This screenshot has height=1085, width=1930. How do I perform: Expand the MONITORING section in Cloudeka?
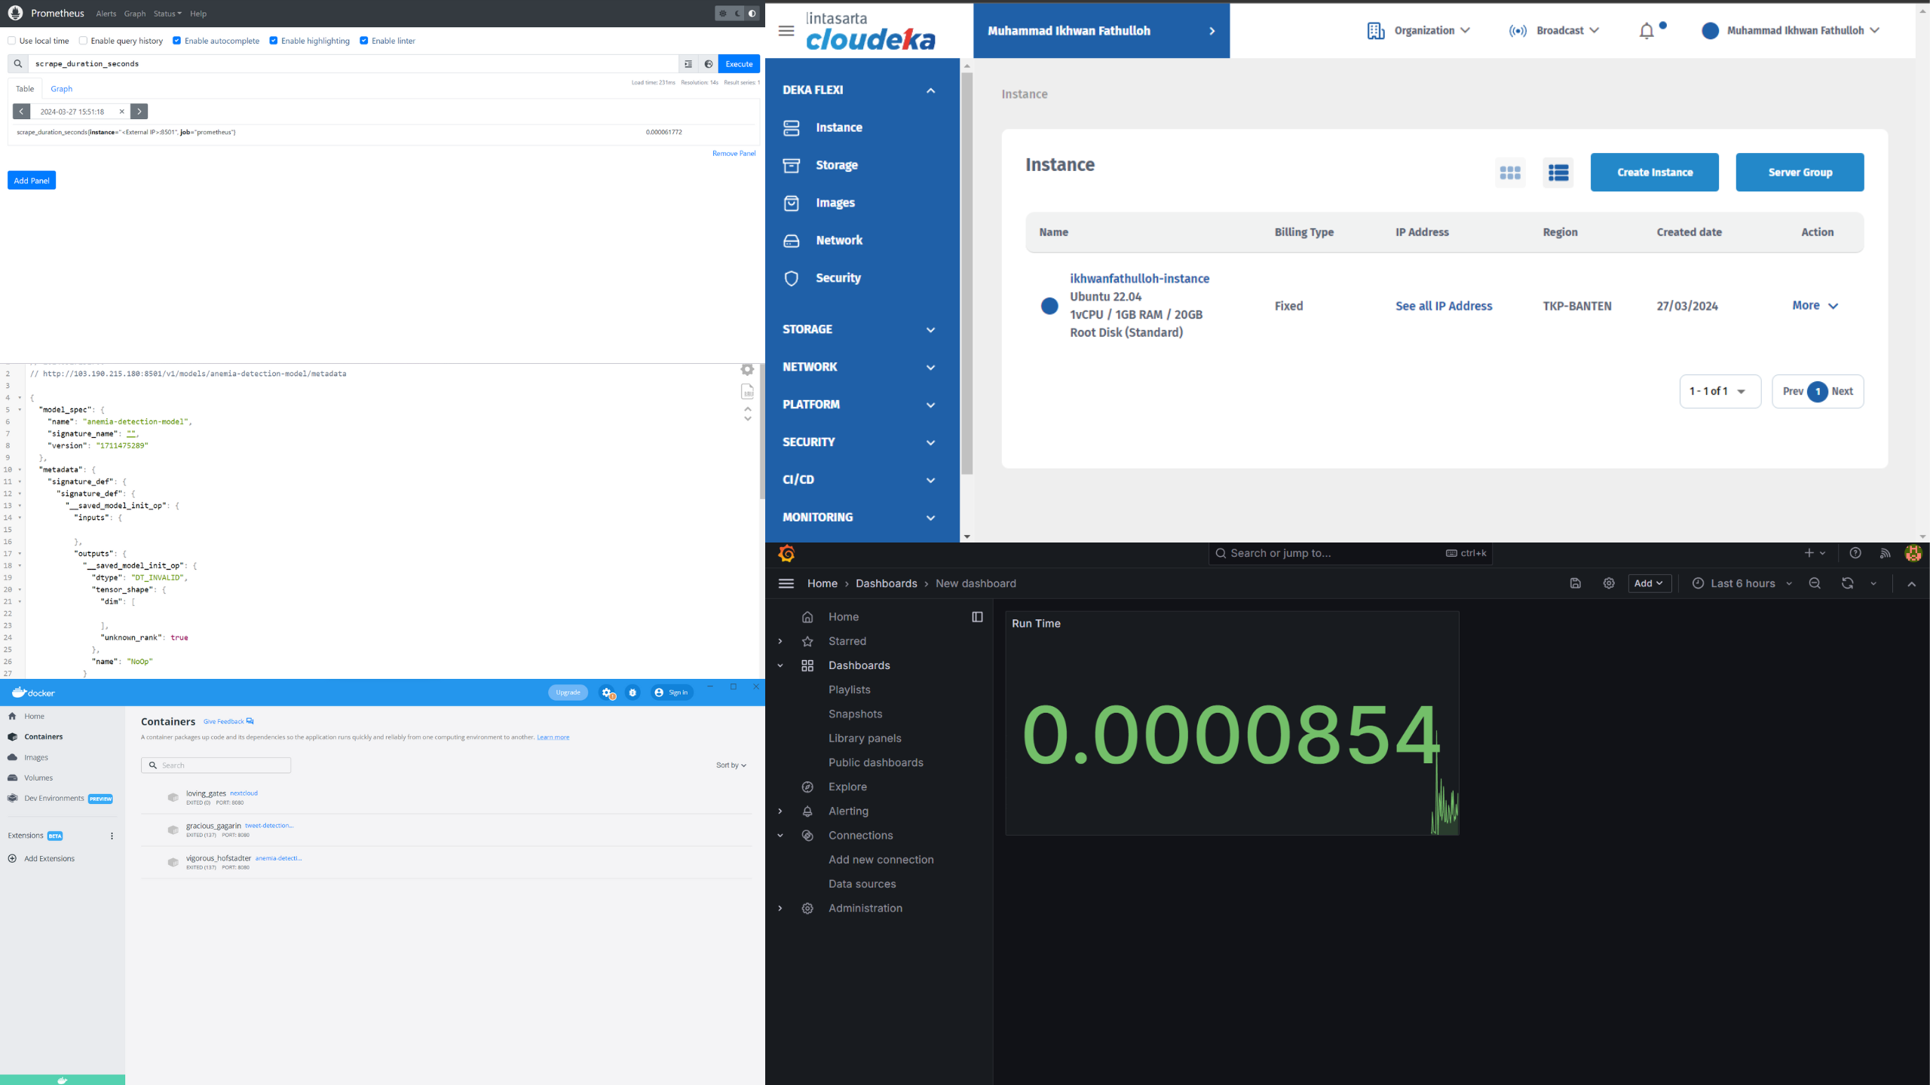coord(859,518)
